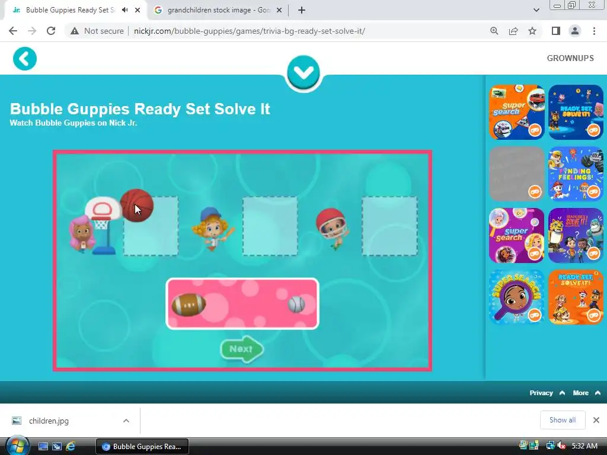This screenshot has width=607, height=455.
Task: Select the basketball being dragged
Action: tap(136, 206)
